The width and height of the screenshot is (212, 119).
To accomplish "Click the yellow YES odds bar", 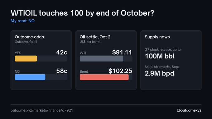I will pos(26,58).
